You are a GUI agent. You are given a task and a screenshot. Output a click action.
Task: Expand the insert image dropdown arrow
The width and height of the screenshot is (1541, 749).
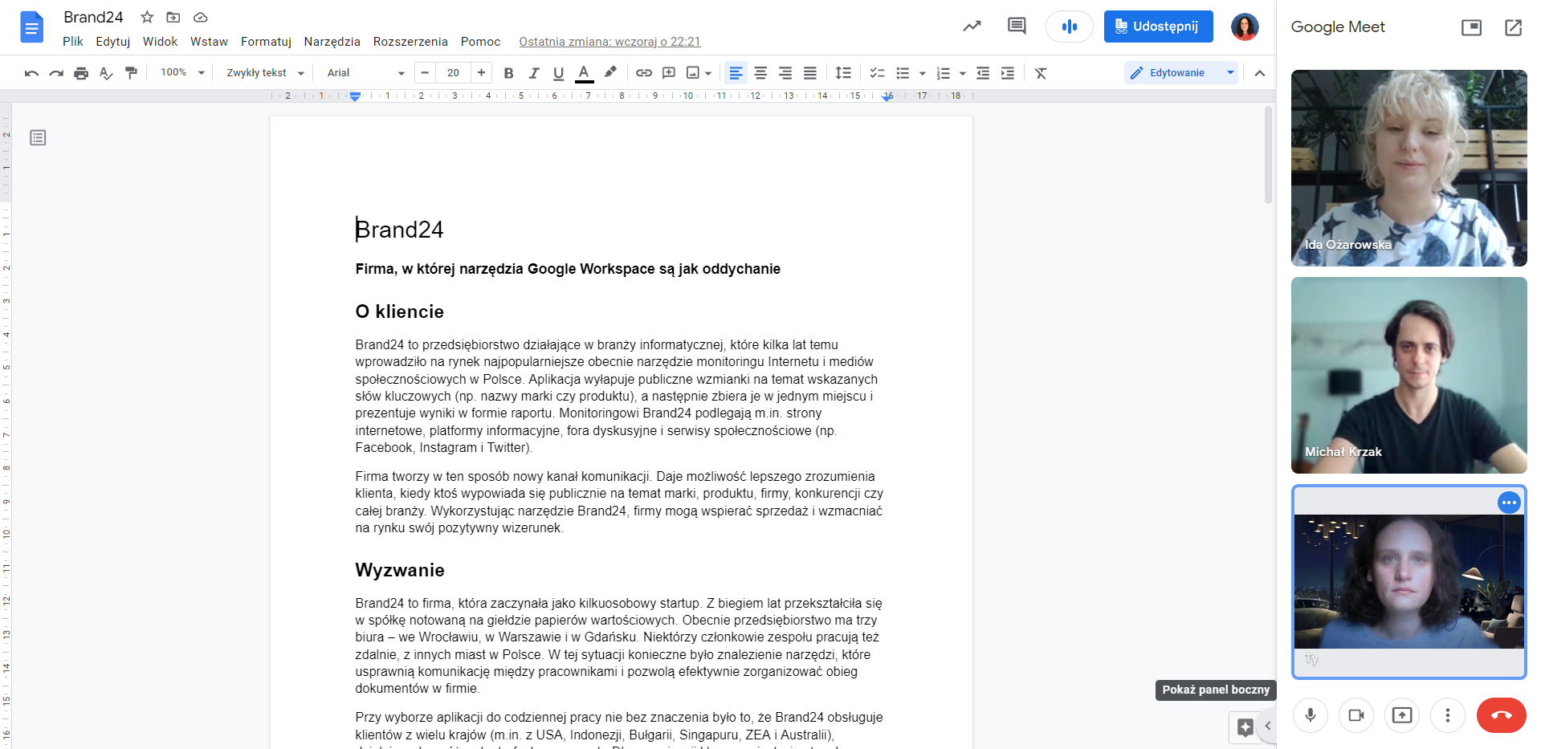point(708,73)
